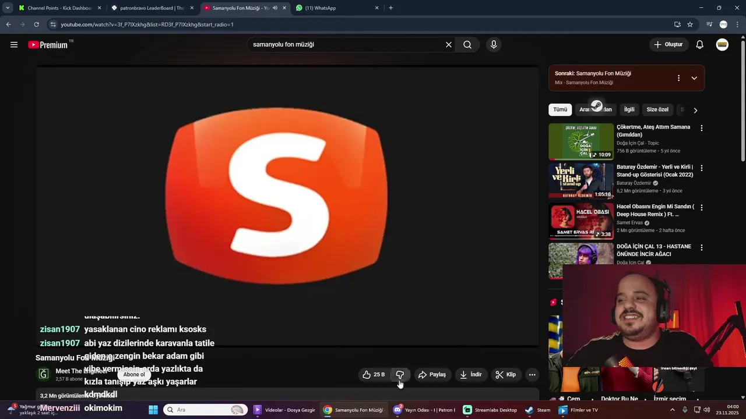Download the video with İndir
Viewport: 746px width, 419px height.
tap(471, 375)
